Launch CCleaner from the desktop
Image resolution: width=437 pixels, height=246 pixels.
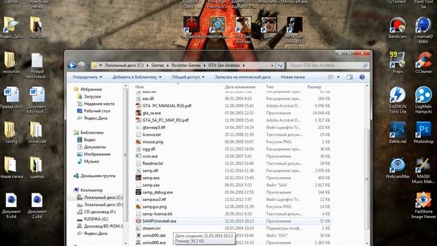(x=423, y=62)
